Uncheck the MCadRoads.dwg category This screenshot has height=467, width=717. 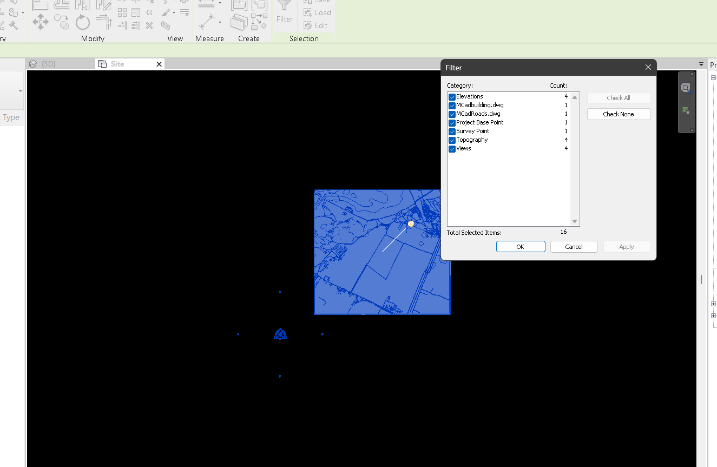452,114
